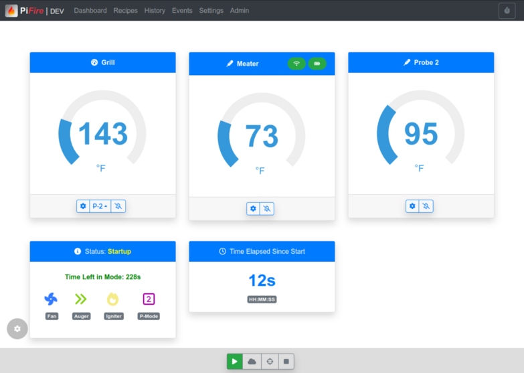Expand the P-2 mode dropdown
Screen dimensions: 524x373
pos(100,206)
